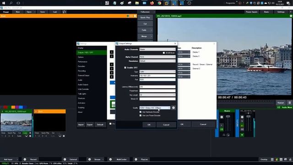
Task: Open Stream settings gear icon
Action: [90, 159]
